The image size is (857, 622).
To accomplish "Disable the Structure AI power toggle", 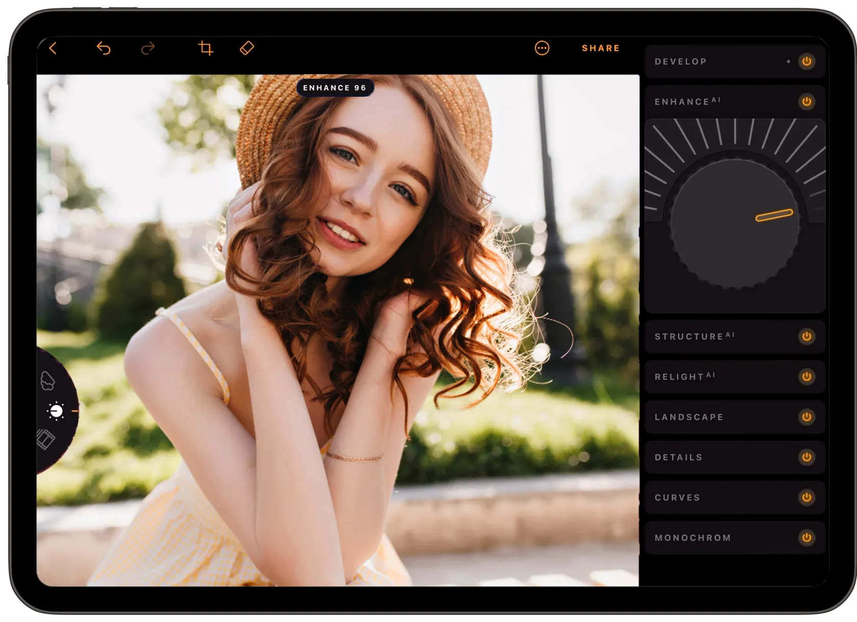I will pos(806,336).
